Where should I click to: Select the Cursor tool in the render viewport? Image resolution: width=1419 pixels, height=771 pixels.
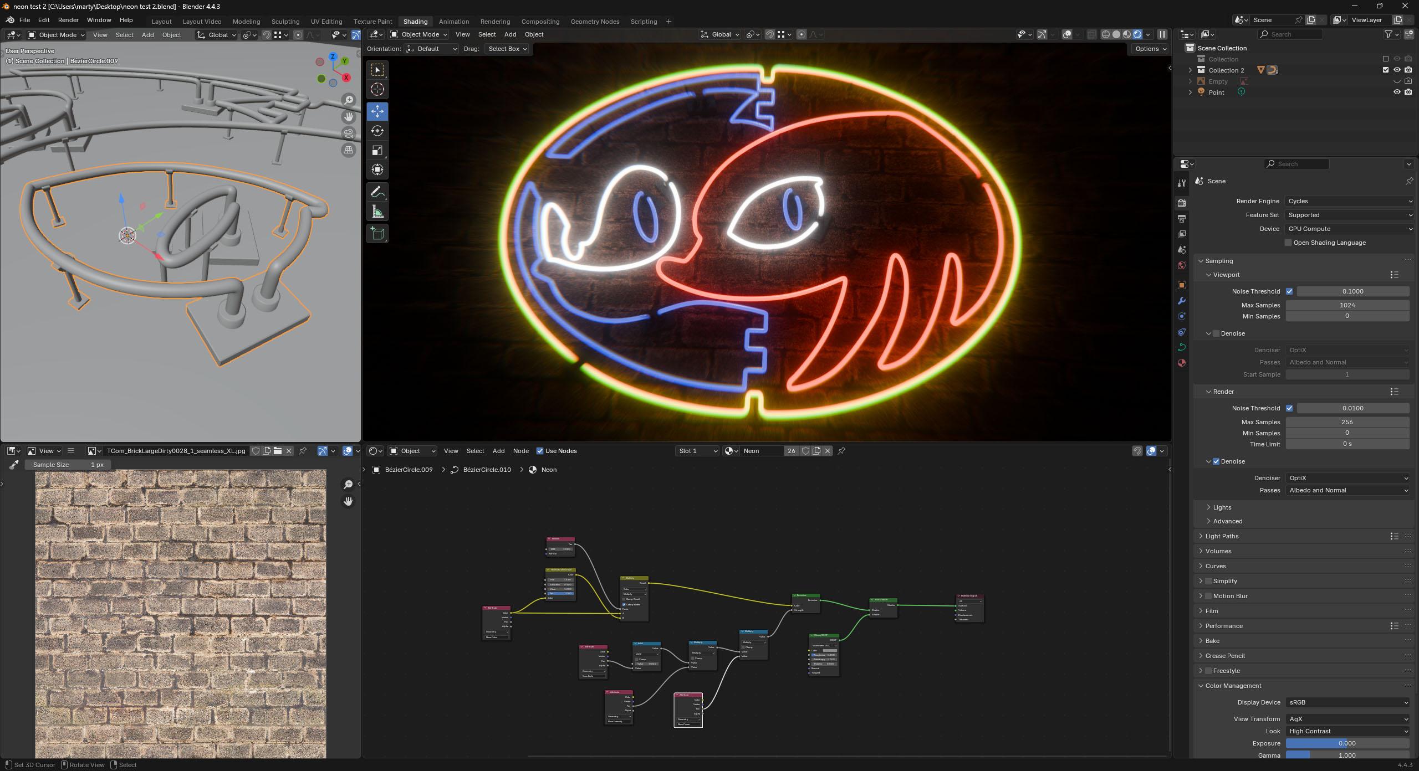[377, 89]
